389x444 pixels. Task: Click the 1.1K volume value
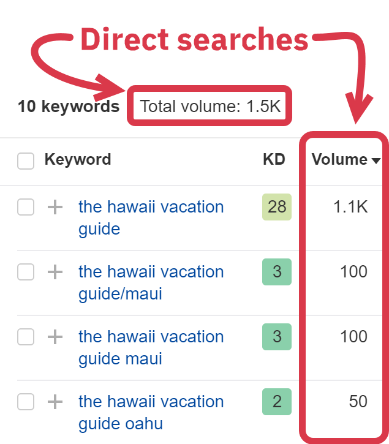(x=350, y=207)
